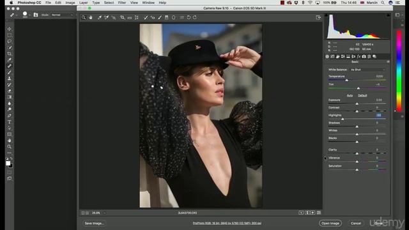Select the Transform tool

136,17
